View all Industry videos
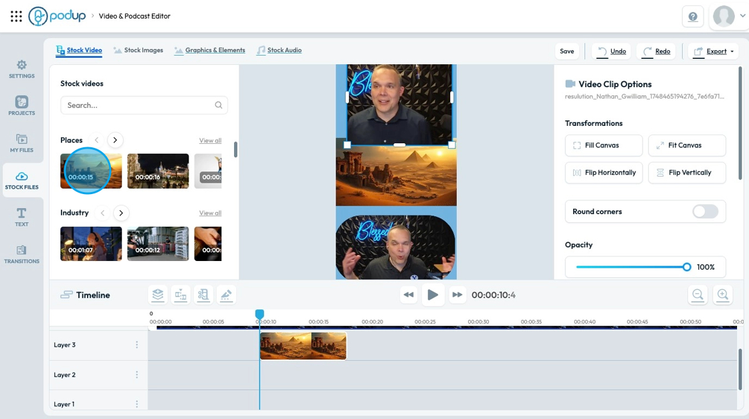Image resolution: width=749 pixels, height=419 pixels. (210, 213)
